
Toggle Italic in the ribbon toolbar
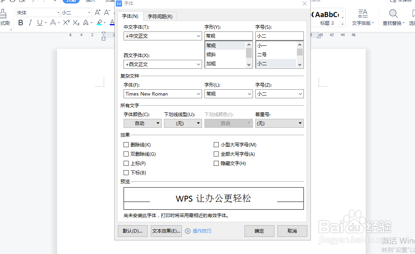click(30, 23)
